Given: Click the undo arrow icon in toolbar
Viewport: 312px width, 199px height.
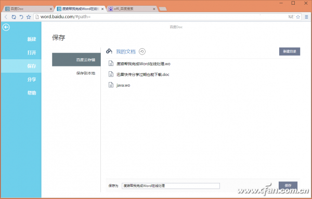Looking at the screenshot, I should point(21,17).
